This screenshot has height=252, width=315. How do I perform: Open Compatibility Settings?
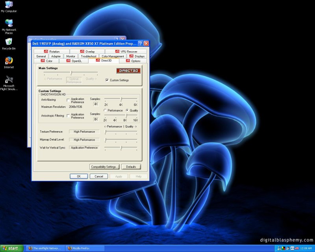[104, 167]
